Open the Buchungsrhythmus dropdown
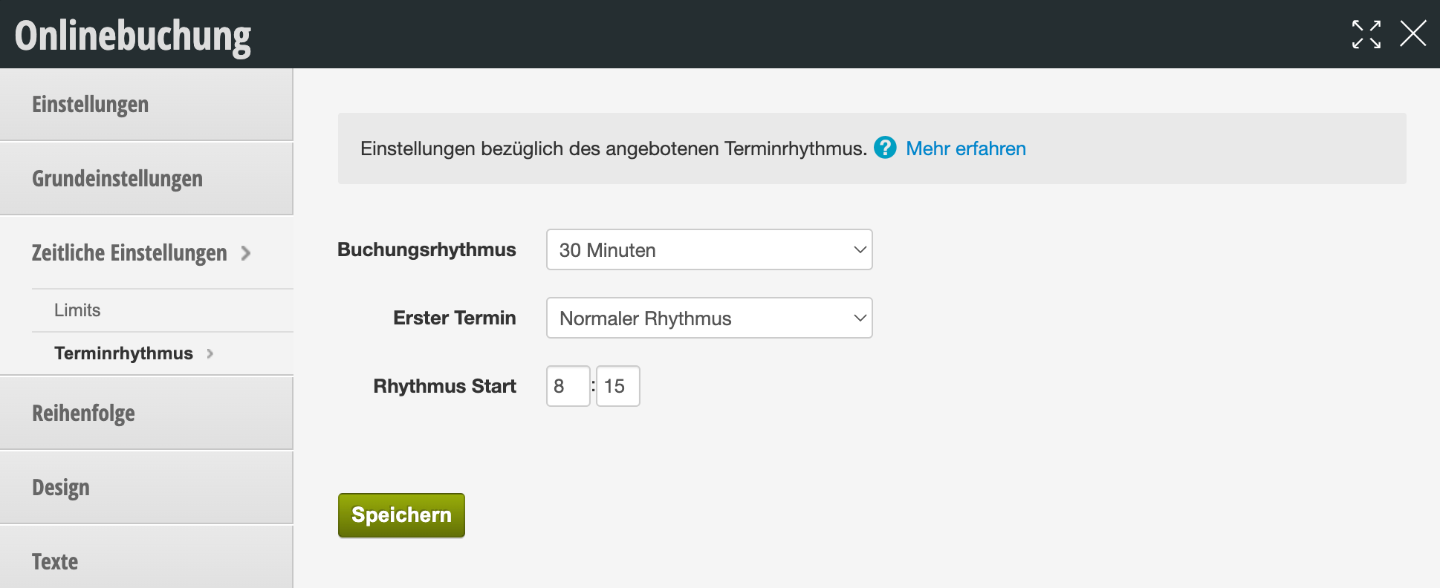This screenshot has width=1440, height=588. (x=709, y=249)
